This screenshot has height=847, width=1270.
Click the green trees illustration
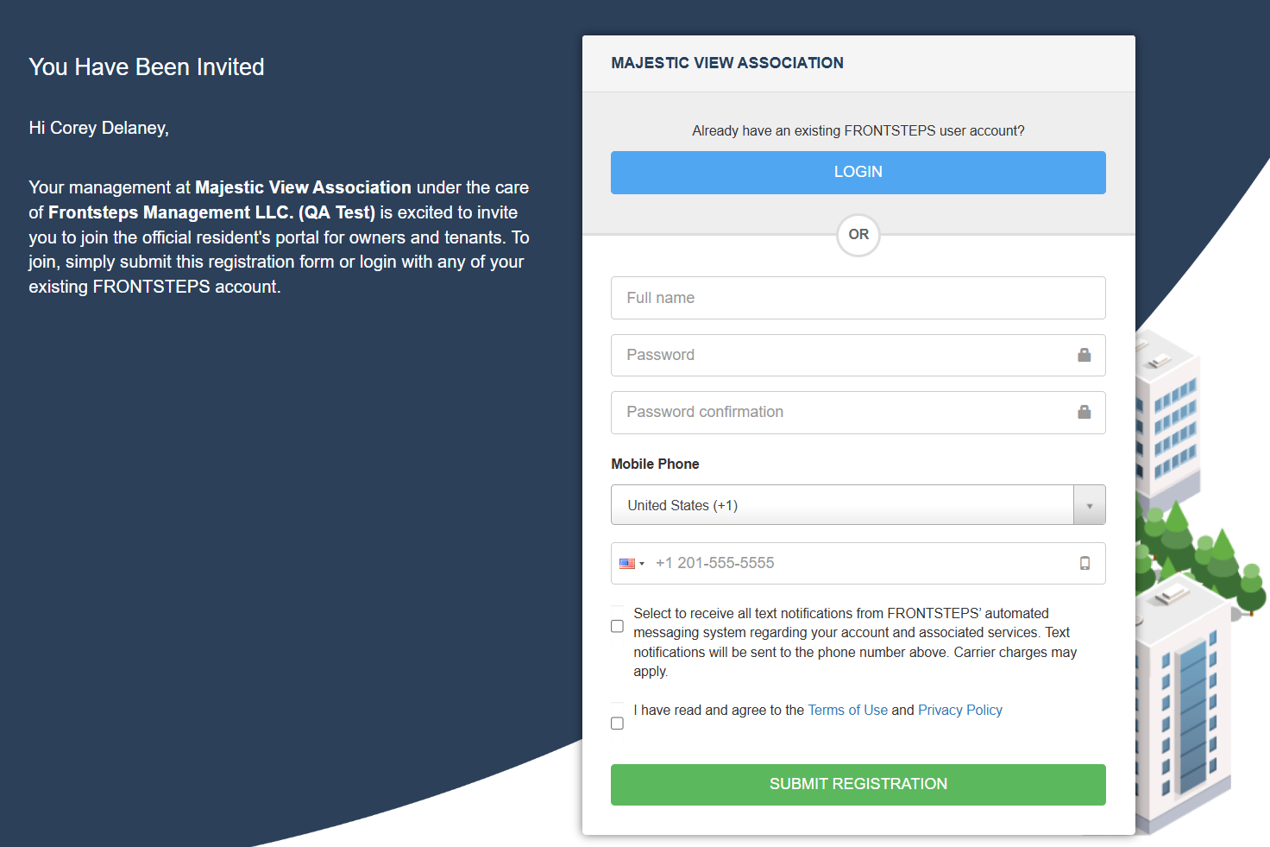pos(1199,553)
